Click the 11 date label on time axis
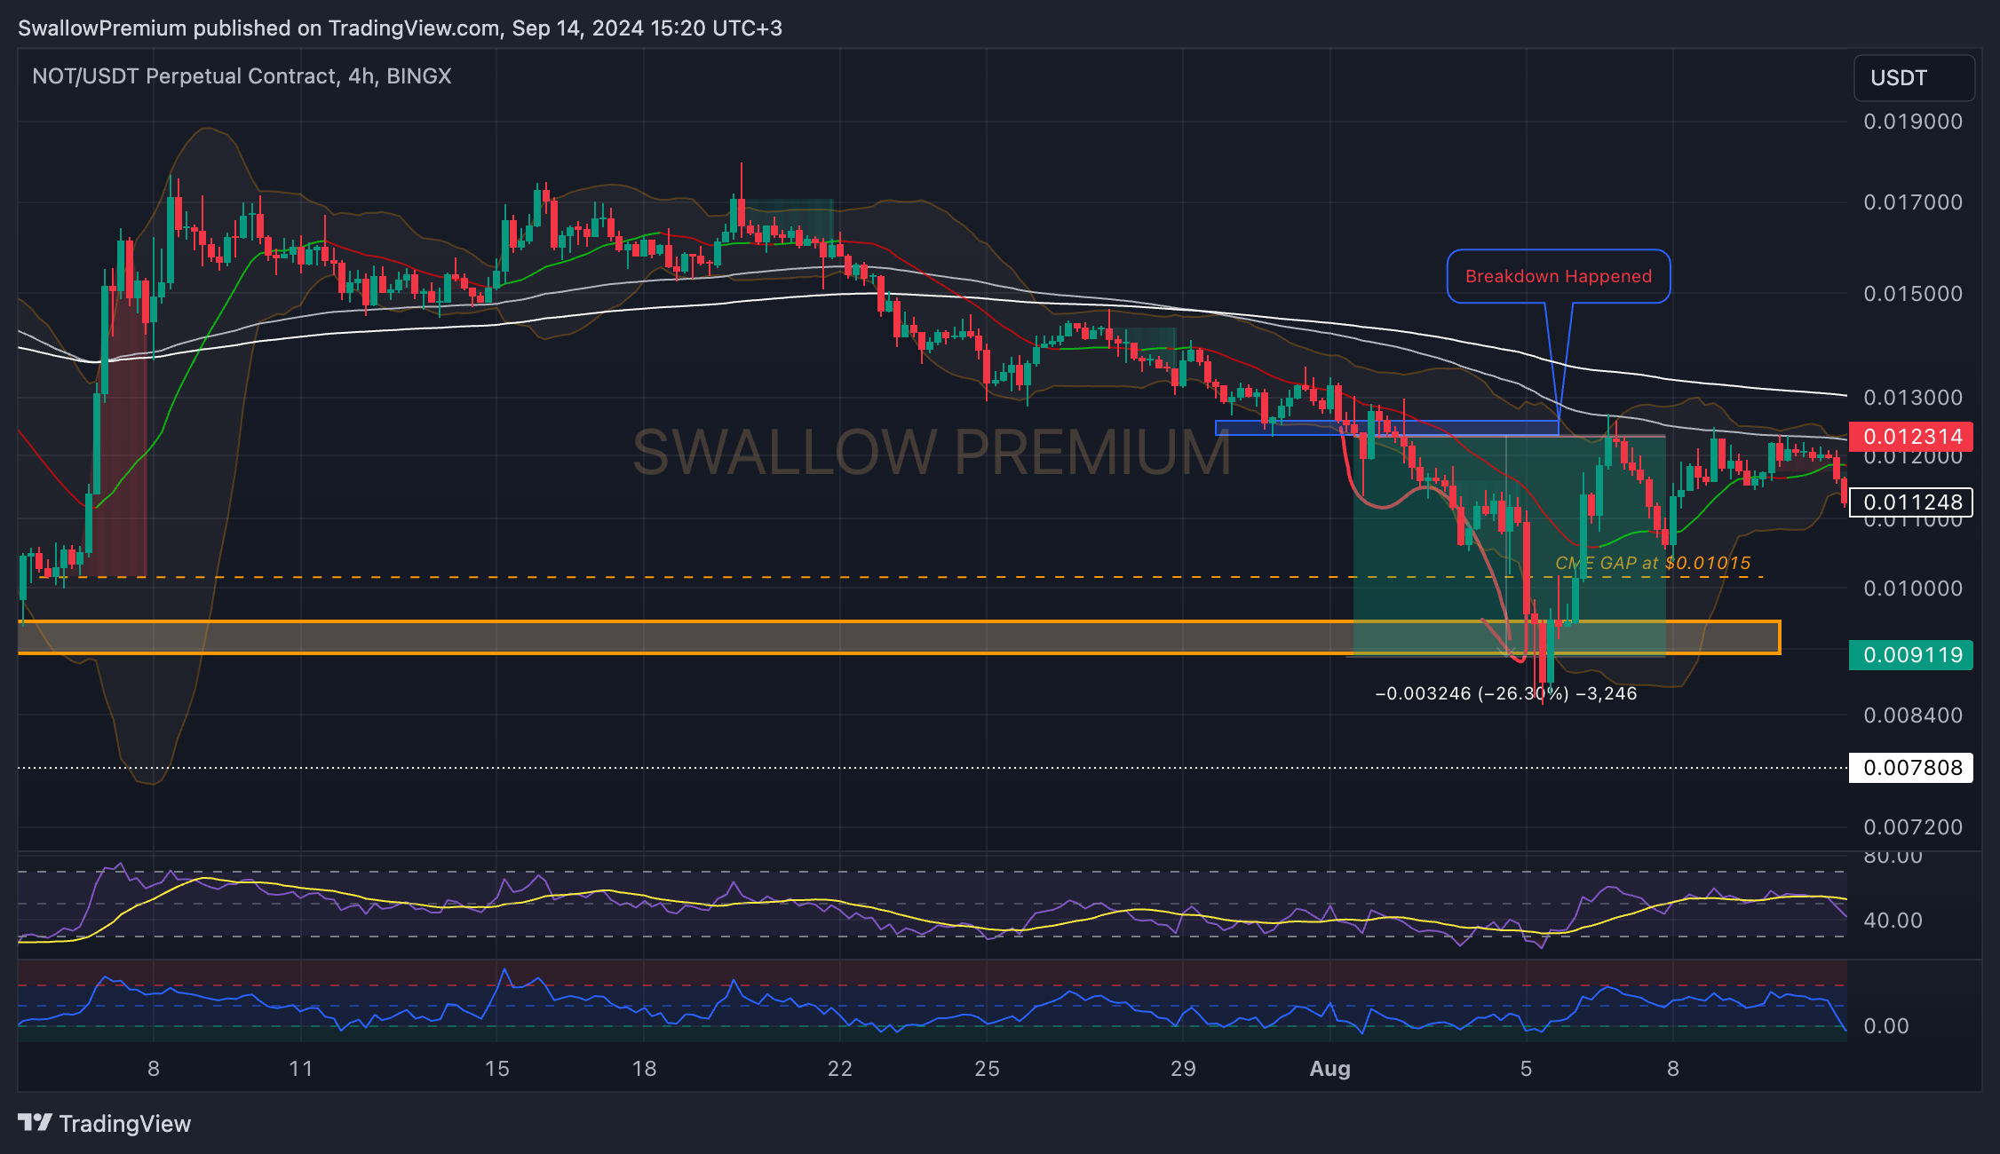 [x=301, y=1069]
